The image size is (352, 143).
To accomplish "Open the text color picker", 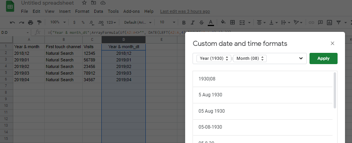I will click(x=210, y=23).
